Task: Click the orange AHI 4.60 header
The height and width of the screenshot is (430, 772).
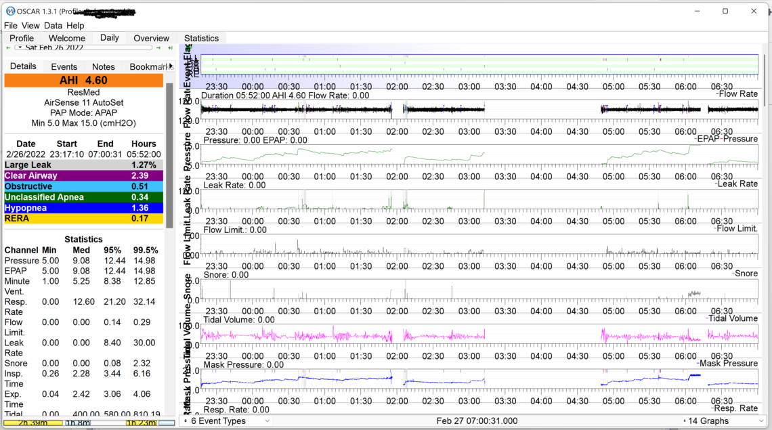Action: point(84,81)
